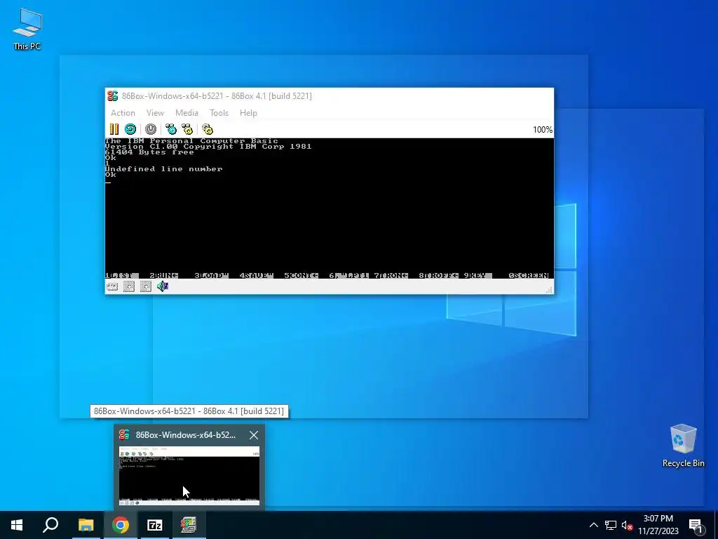
Task: Click the blue hard reset icon
Action: coord(130,129)
